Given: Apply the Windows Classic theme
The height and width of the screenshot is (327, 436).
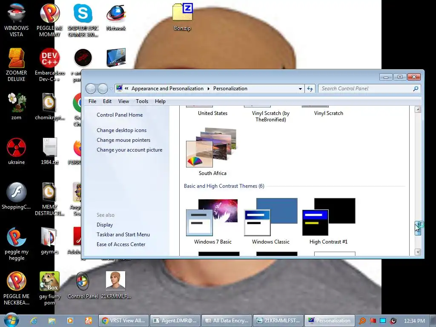Looking at the screenshot, I should point(270,221).
